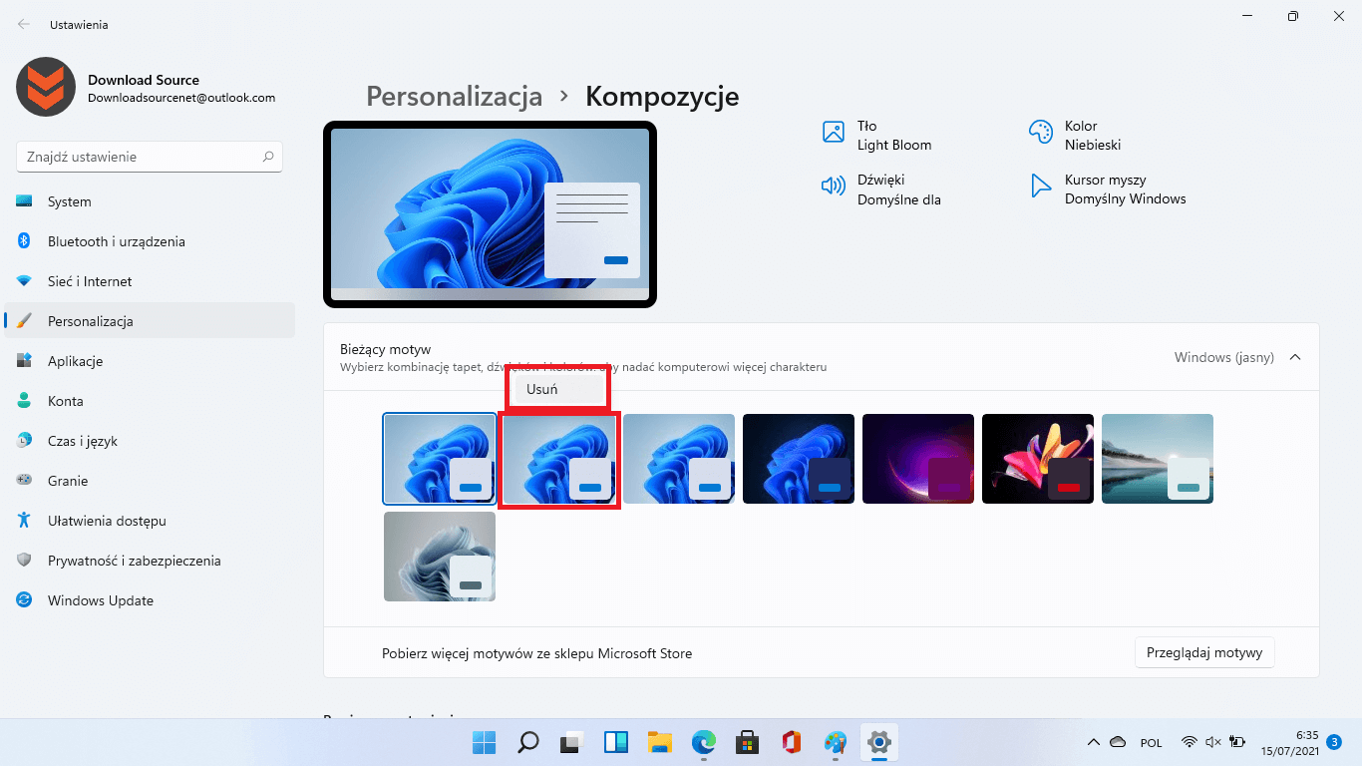This screenshot has height=766, width=1362.
Task: Open Wi-Fi network tray icon
Action: 1189,742
